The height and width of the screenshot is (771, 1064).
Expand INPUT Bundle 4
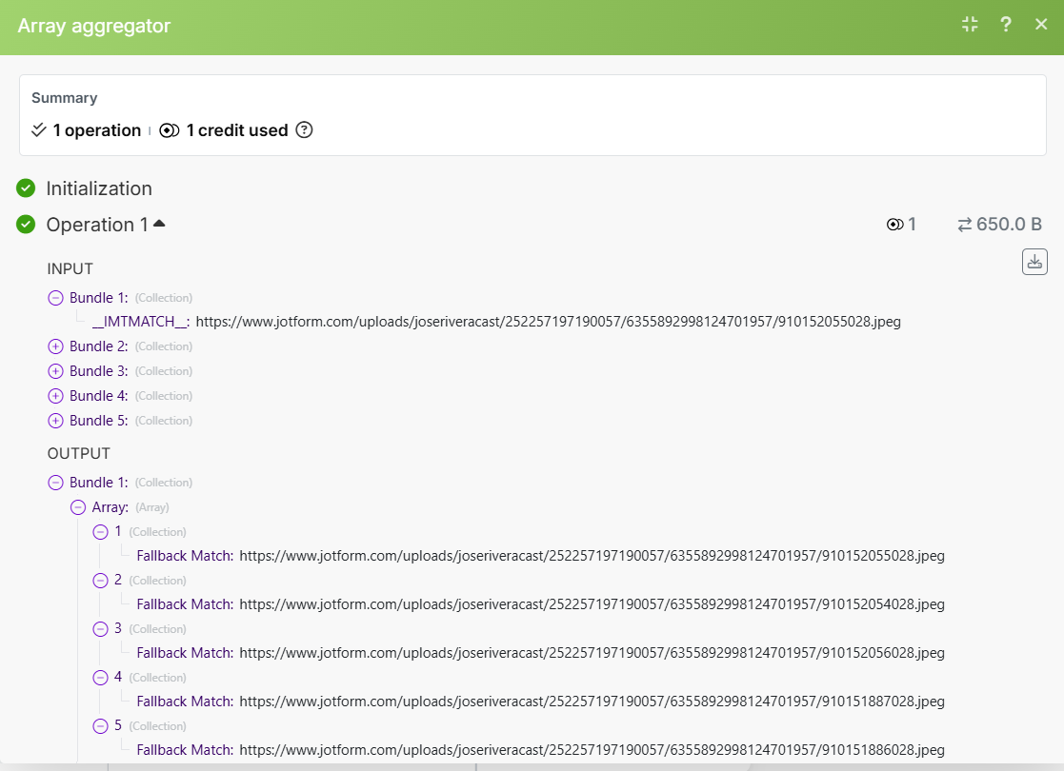point(55,396)
